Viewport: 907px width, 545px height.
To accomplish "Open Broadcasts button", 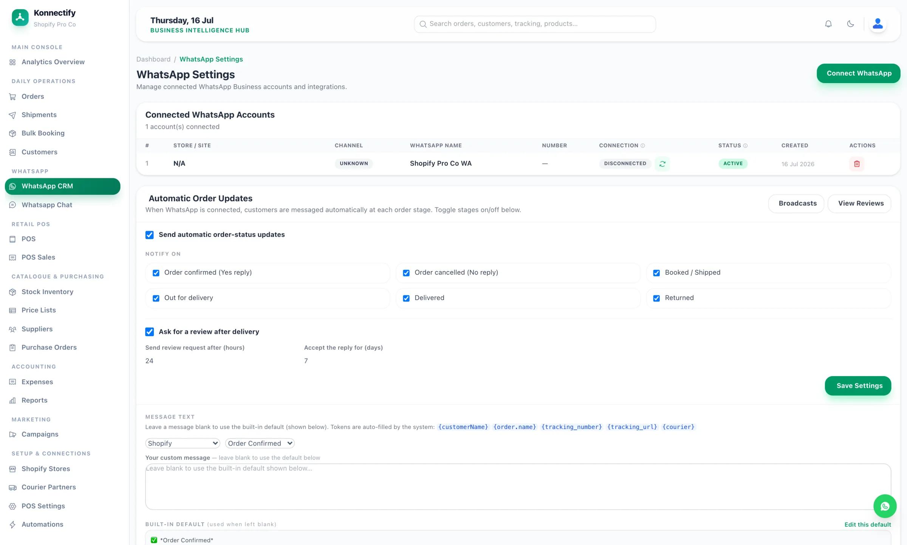I will (x=796, y=204).
